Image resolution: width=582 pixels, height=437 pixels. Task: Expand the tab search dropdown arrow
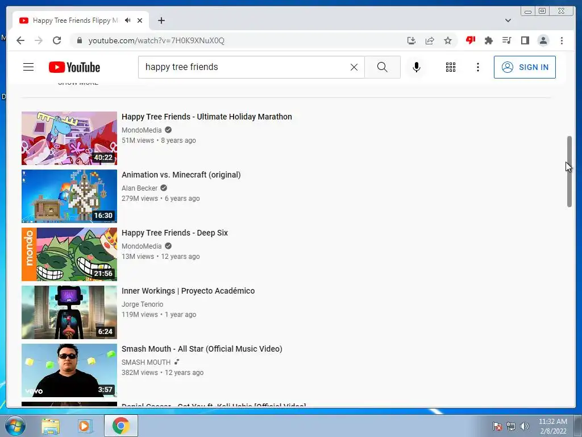pos(508,20)
